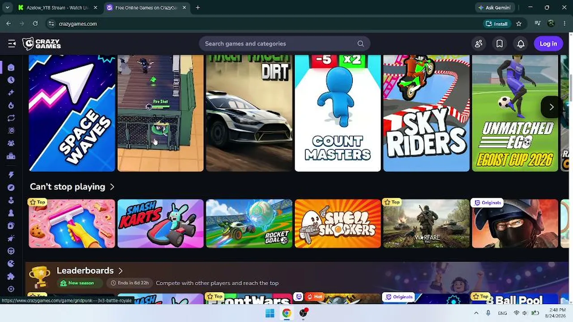Play the Count Masters game
This screenshot has width=573, height=322.
pyautogui.click(x=338, y=113)
